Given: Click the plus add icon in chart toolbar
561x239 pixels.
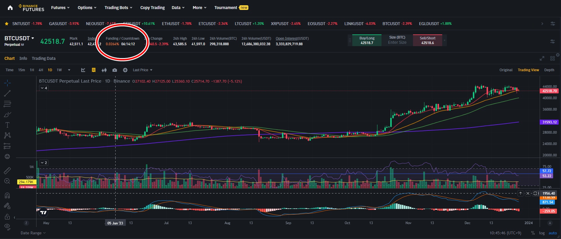Looking at the screenshot, I should (125, 70).
